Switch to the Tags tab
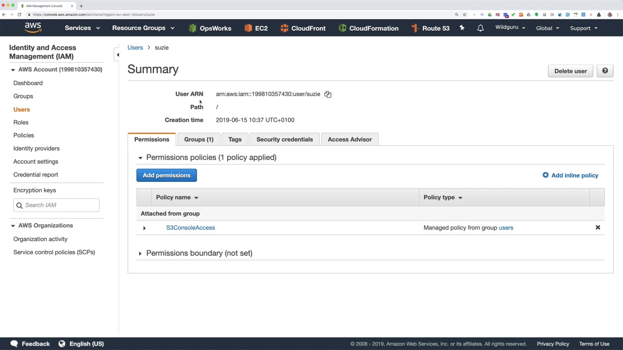Viewport: 623px width, 350px height. (235, 140)
